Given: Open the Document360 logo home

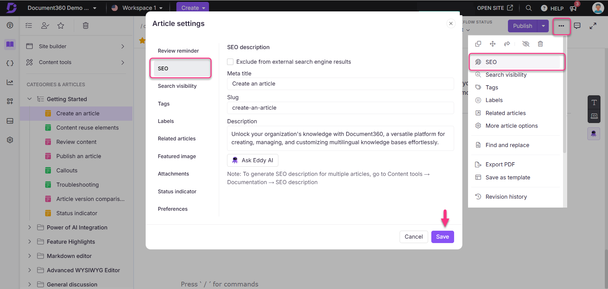Looking at the screenshot, I should (11, 8).
